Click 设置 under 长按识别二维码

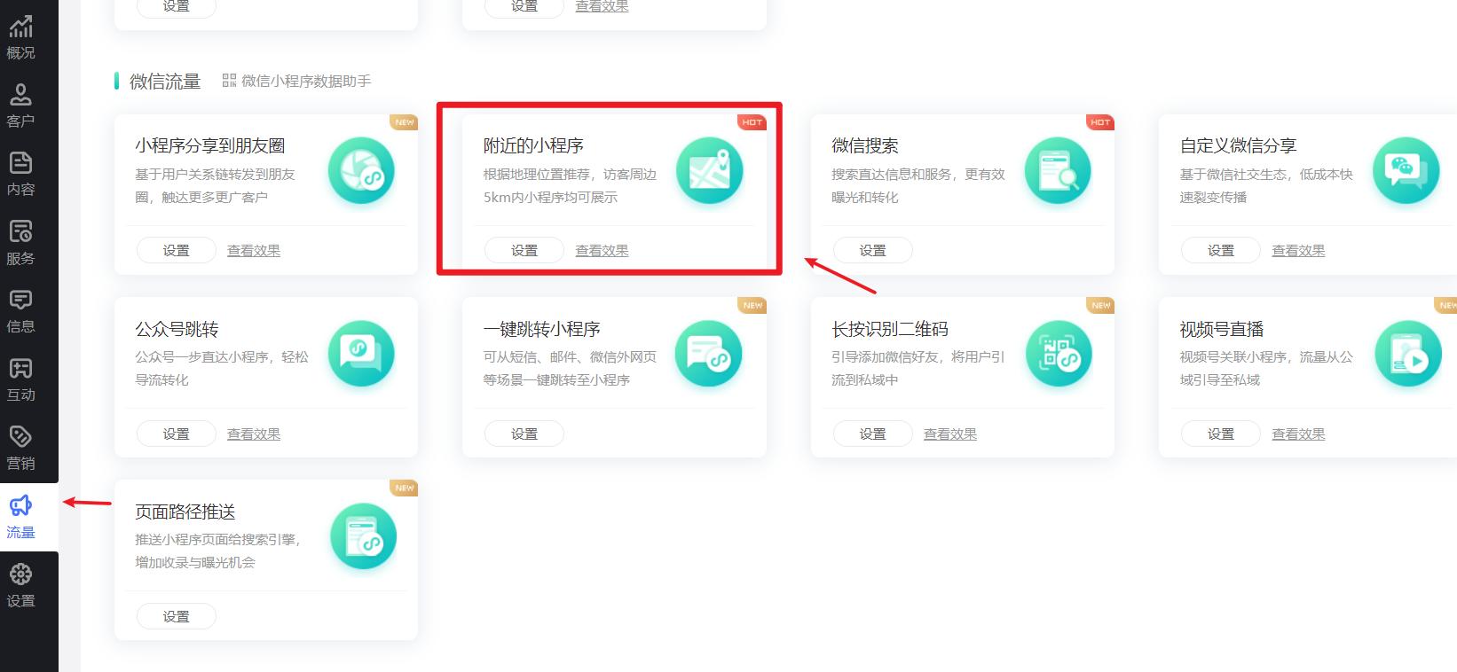click(872, 434)
